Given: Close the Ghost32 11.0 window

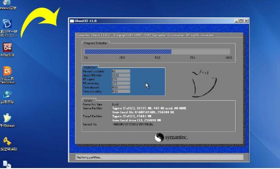Looking at the screenshot, I should [x=246, y=21].
